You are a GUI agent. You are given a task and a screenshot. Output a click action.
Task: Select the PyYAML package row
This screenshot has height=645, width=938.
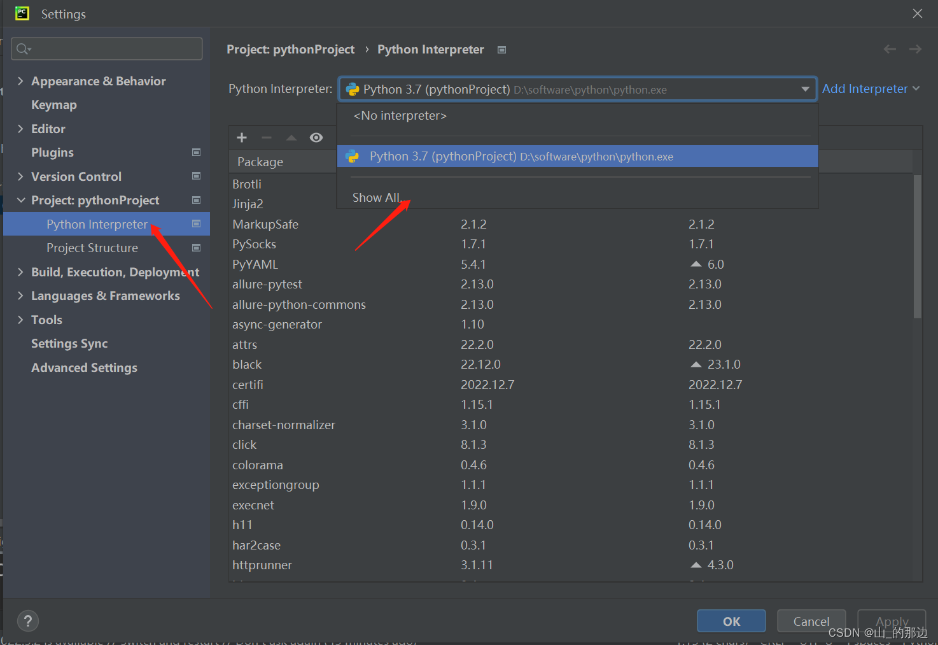tap(571, 264)
